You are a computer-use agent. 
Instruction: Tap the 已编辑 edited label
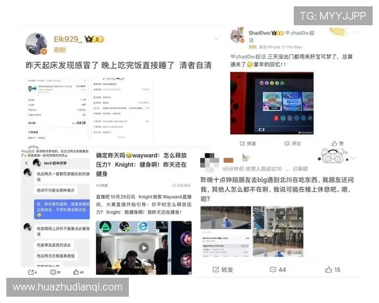point(300,169)
